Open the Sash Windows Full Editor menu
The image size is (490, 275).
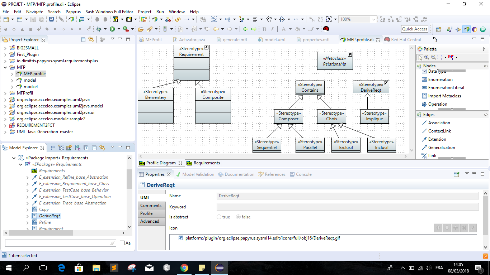[x=109, y=11]
